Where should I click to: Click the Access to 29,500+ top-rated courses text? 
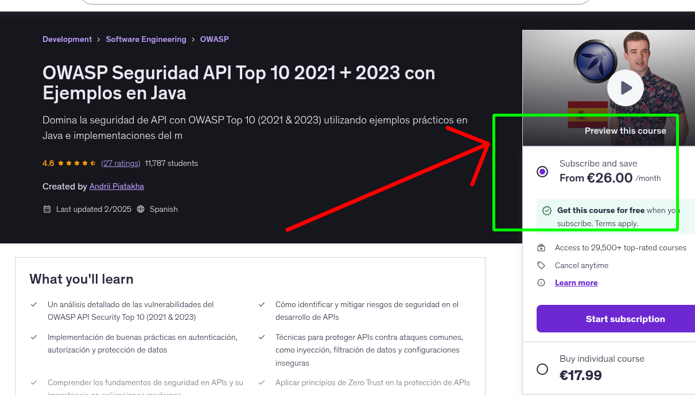(620, 248)
